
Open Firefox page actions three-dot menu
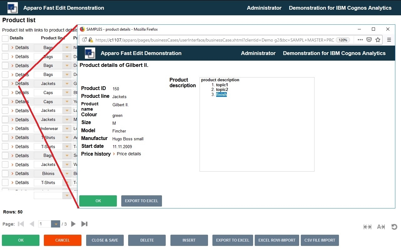coord(360,40)
